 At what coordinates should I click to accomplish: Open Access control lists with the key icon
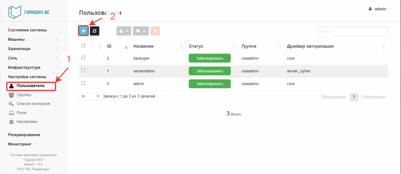pos(12,104)
